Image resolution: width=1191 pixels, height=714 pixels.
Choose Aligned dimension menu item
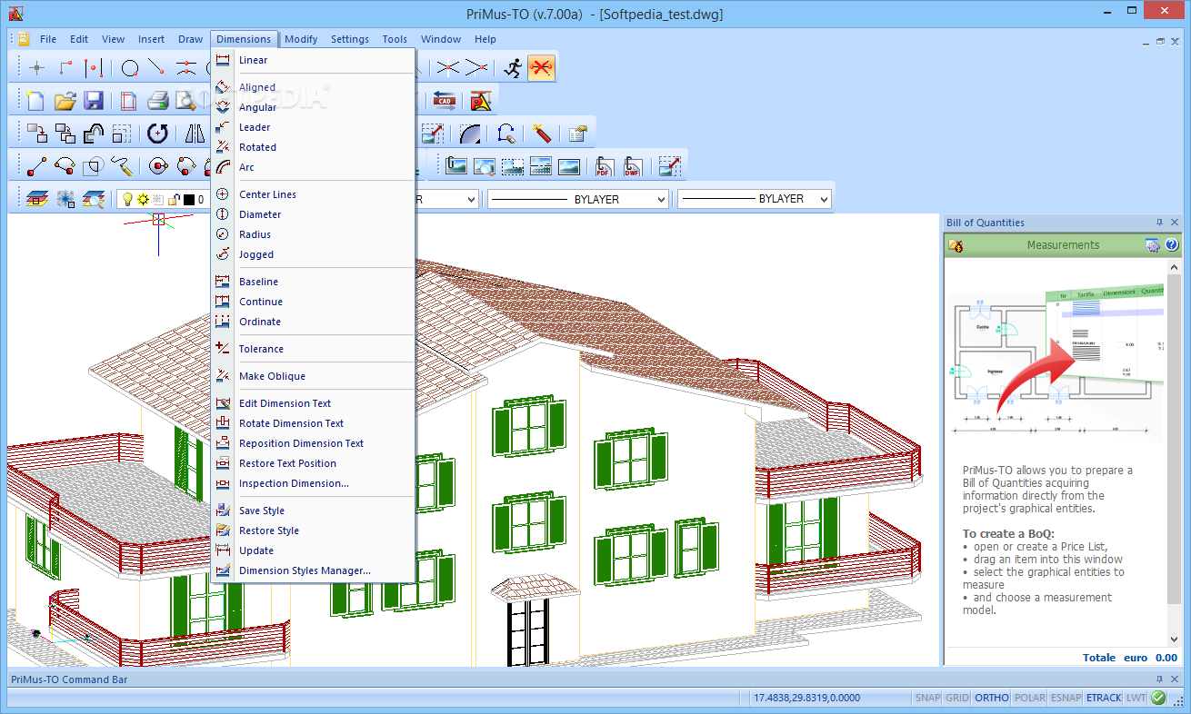coord(313,87)
